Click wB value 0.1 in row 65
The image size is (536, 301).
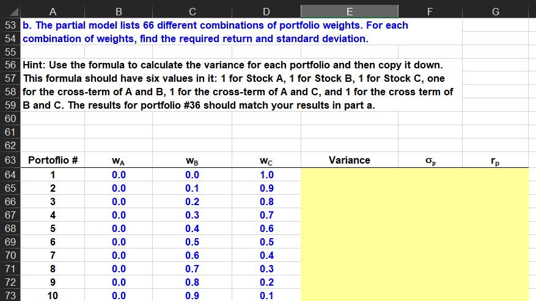pyautogui.click(x=192, y=188)
